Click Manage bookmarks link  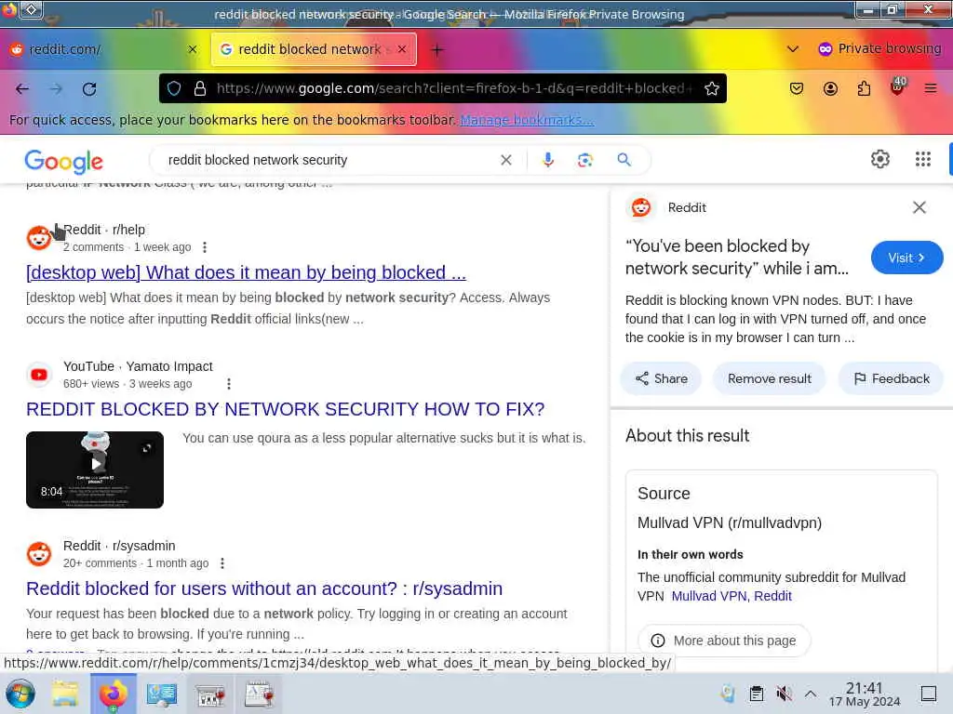pos(527,120)
